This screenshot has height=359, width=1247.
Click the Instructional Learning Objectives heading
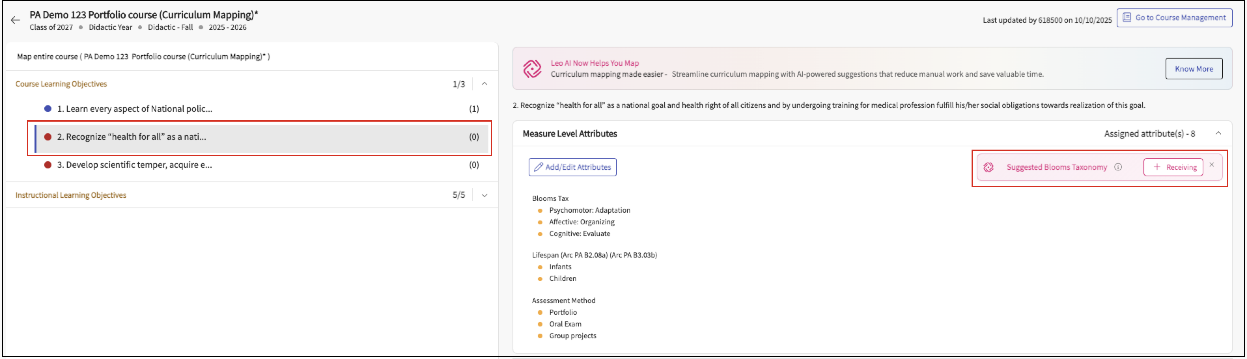(x=71, y=195)
